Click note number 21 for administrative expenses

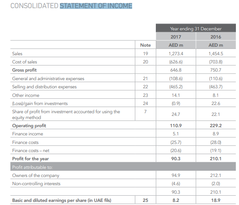tap(145, 79)
